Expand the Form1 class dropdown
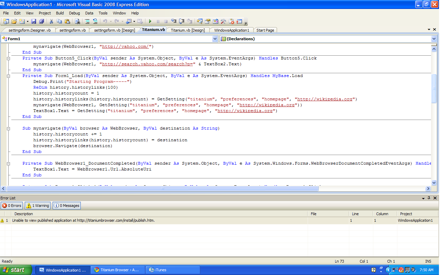The image size is (440, 275). [215, 39]
